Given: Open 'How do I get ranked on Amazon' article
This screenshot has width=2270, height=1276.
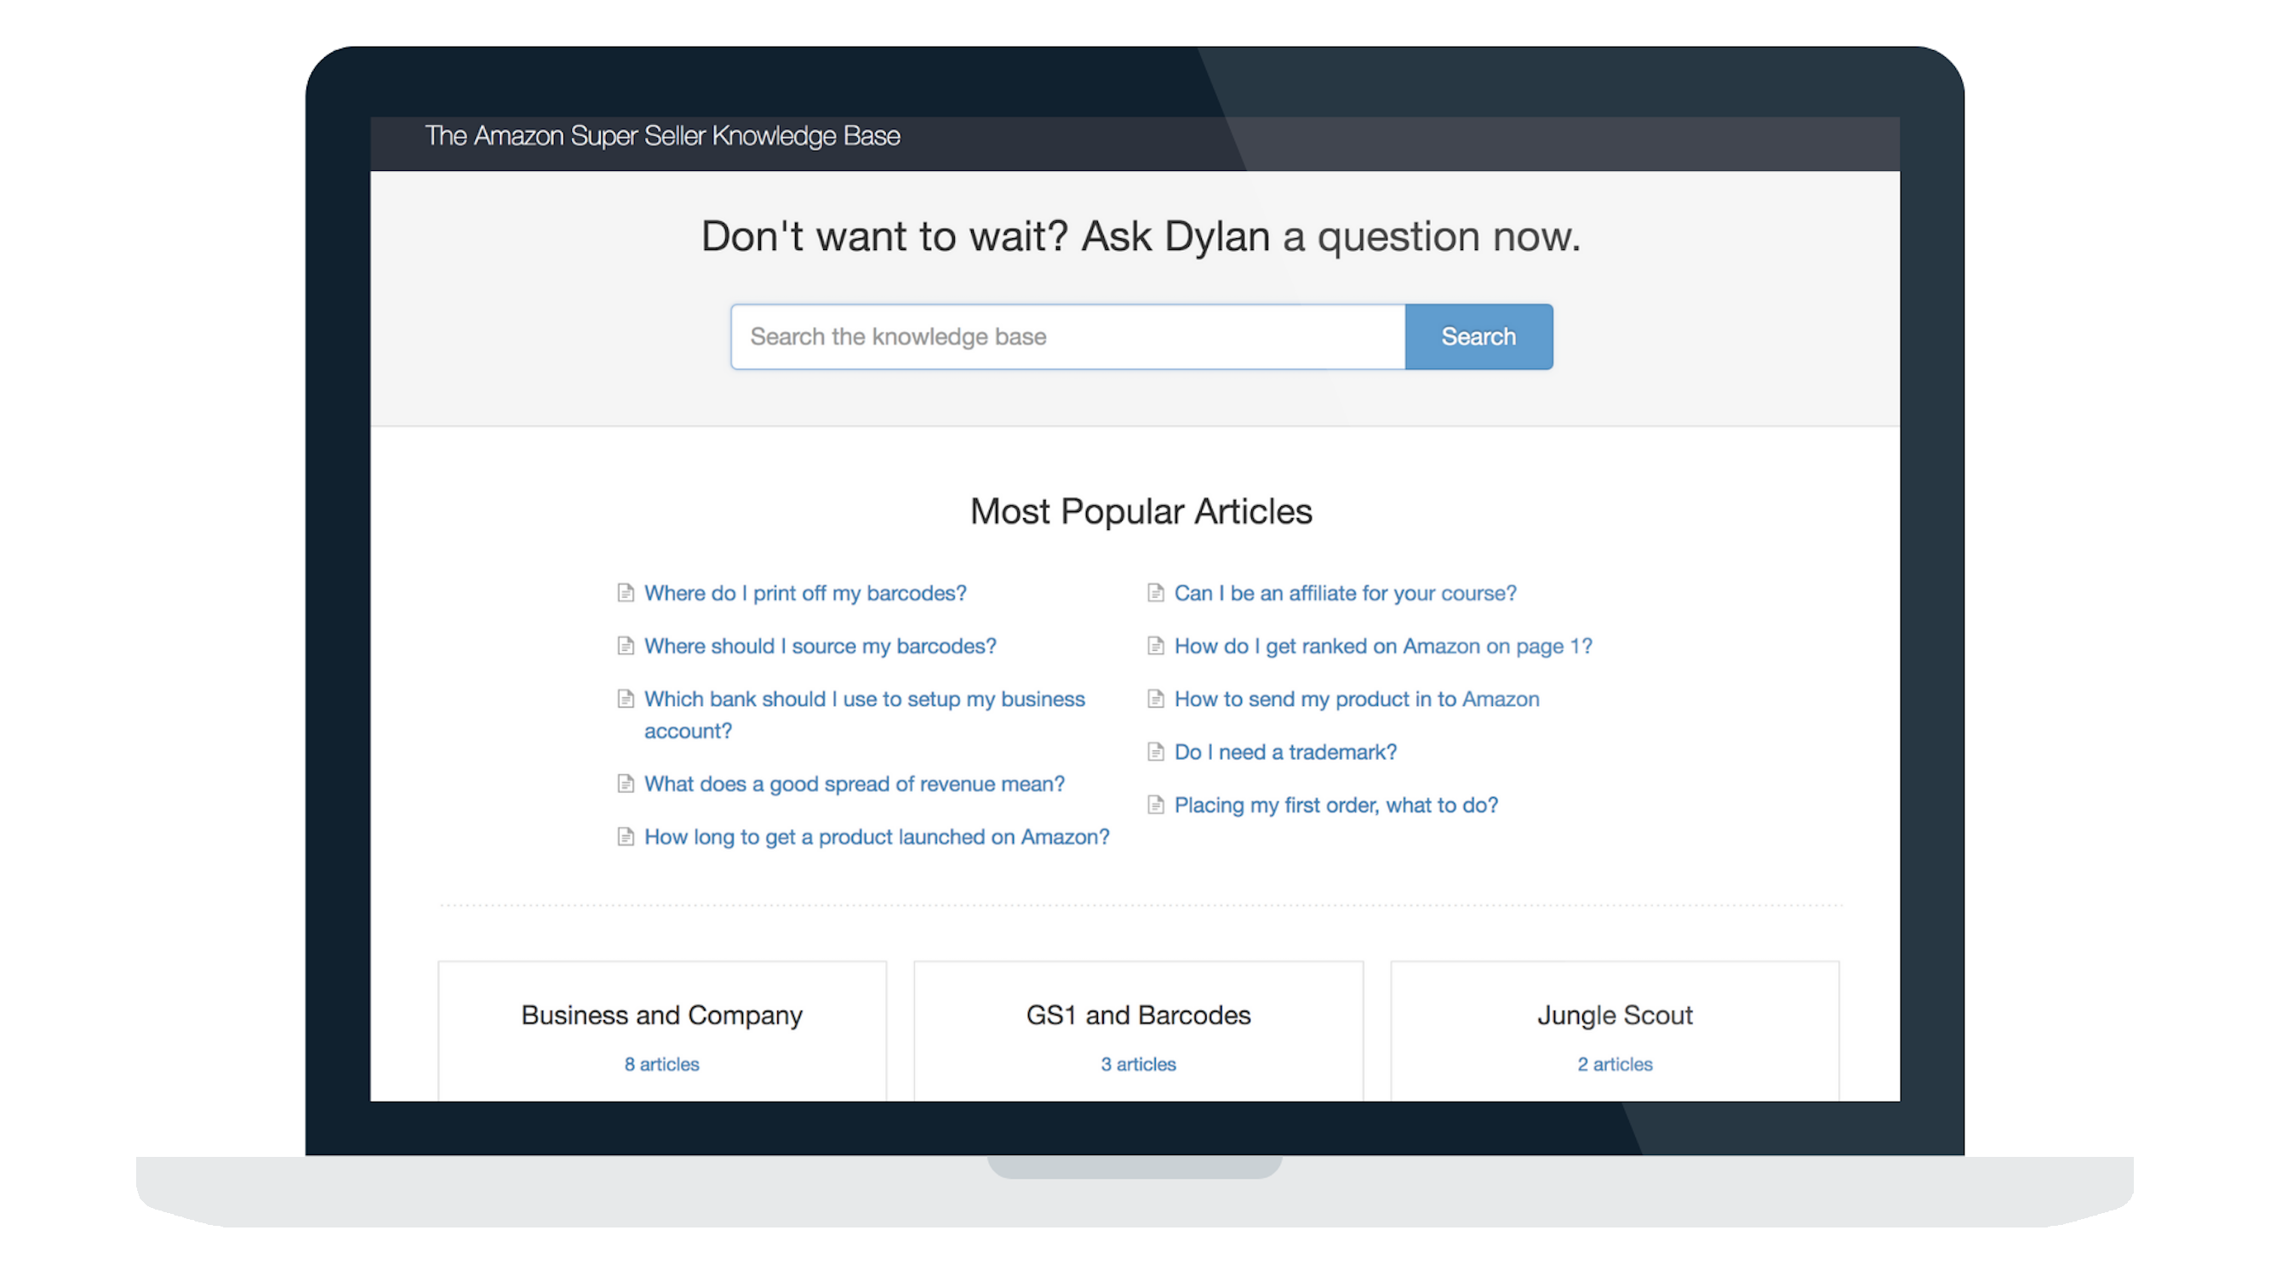Looking at the screenshot, I should 1382,646.
